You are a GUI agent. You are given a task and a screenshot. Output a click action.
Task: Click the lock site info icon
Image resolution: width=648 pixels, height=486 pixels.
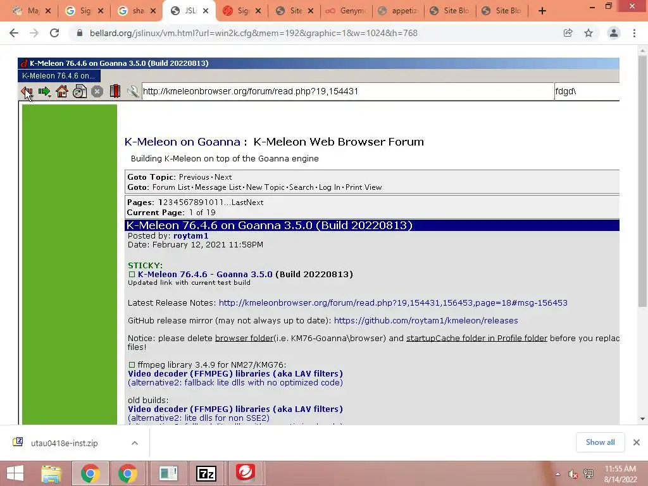click(x=80, y=33)
